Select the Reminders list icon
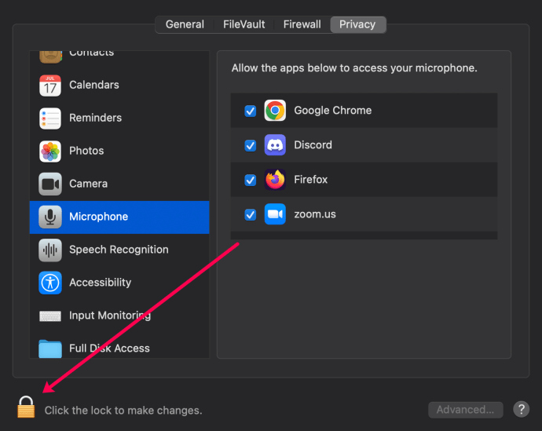Image resolution: width=542 pixels, height=431 pixels. 50,118
